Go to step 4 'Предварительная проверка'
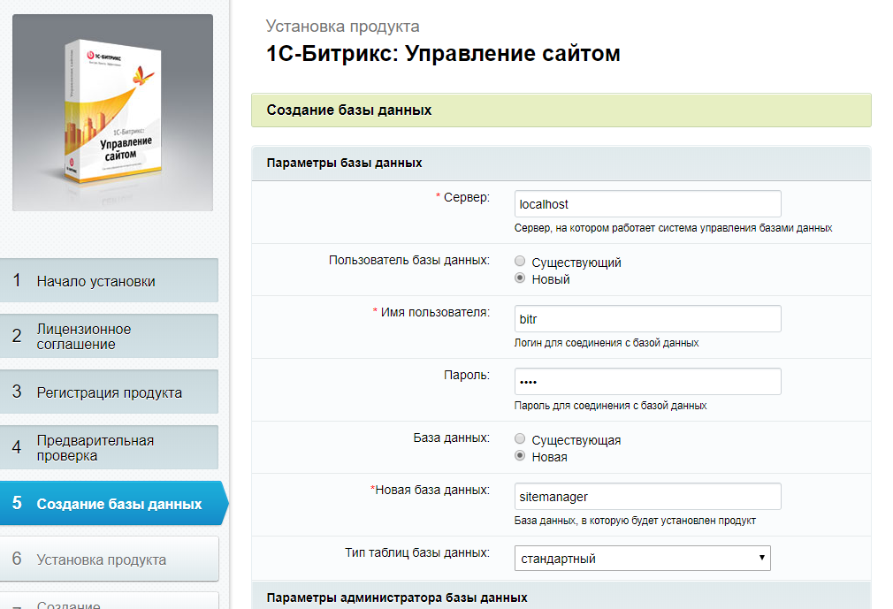Viewport: 893px width, 609px height. [x=109, y=448]
